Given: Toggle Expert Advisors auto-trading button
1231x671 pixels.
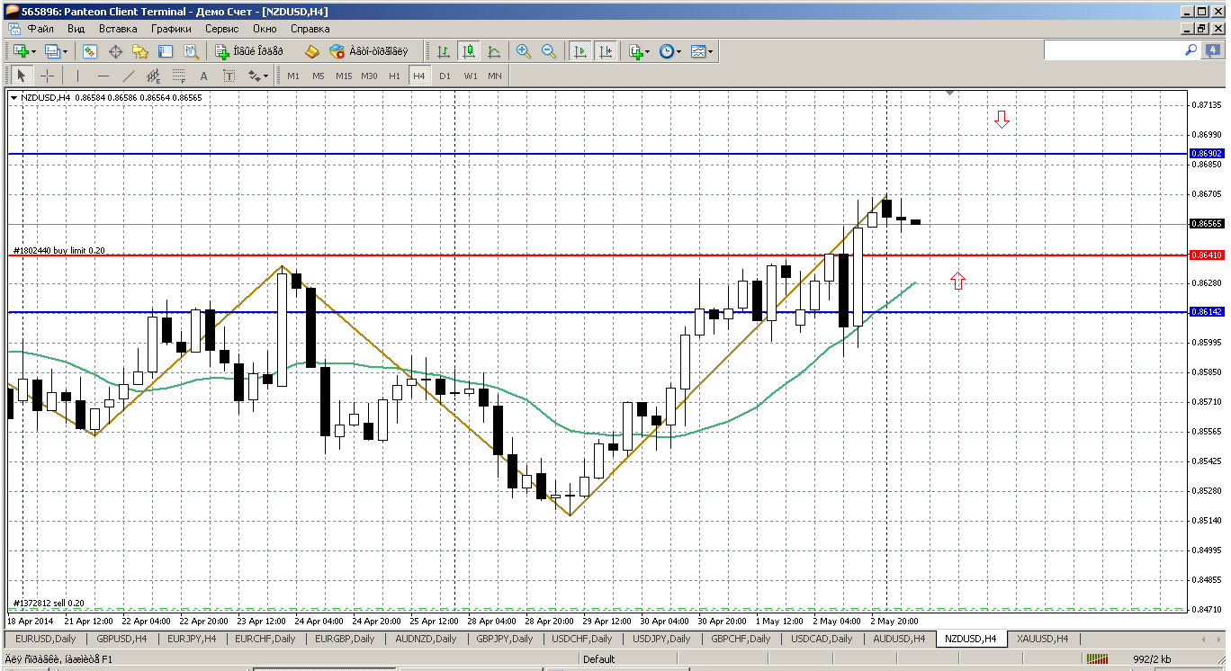Looking at the screenshot, I should [x=368, y=51].
